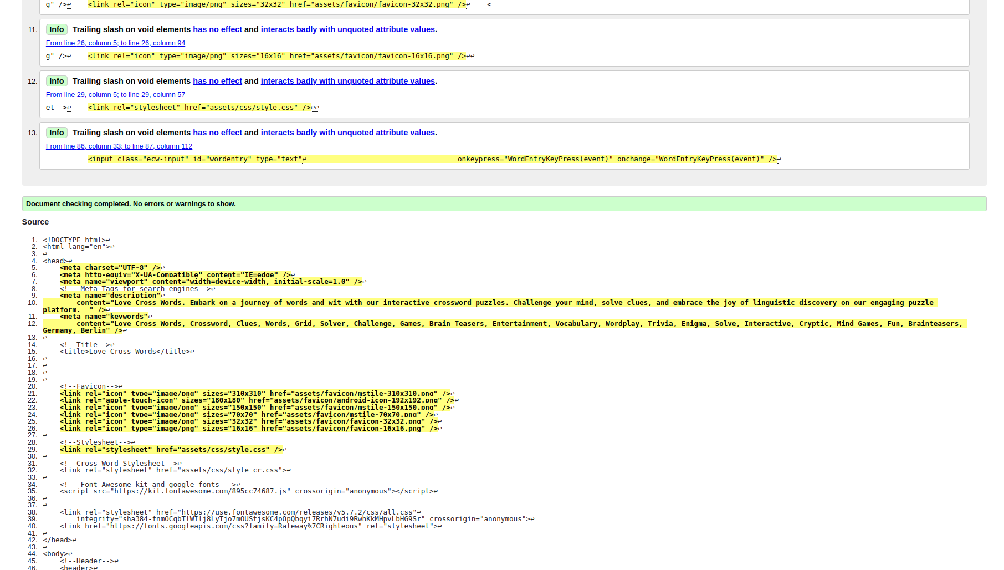Viewport: 1004px width, 570px height.
Task: Click fonts.googleapis.com Raleway link line
Action: [x=250, y=526]
